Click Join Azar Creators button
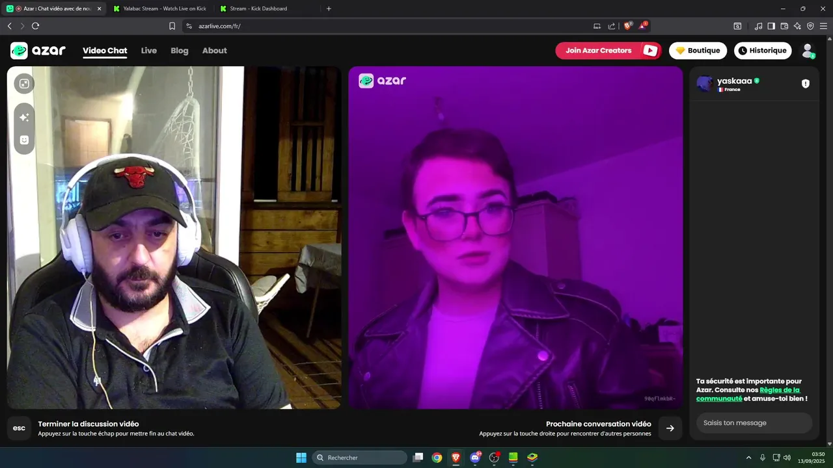Image resolution: width=833 pixels, height=468 pixels. click(608, 51)
